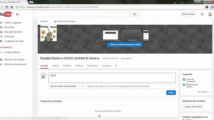Switch to the Accueil tab
214x120 pixels.
tap(44, 66)
